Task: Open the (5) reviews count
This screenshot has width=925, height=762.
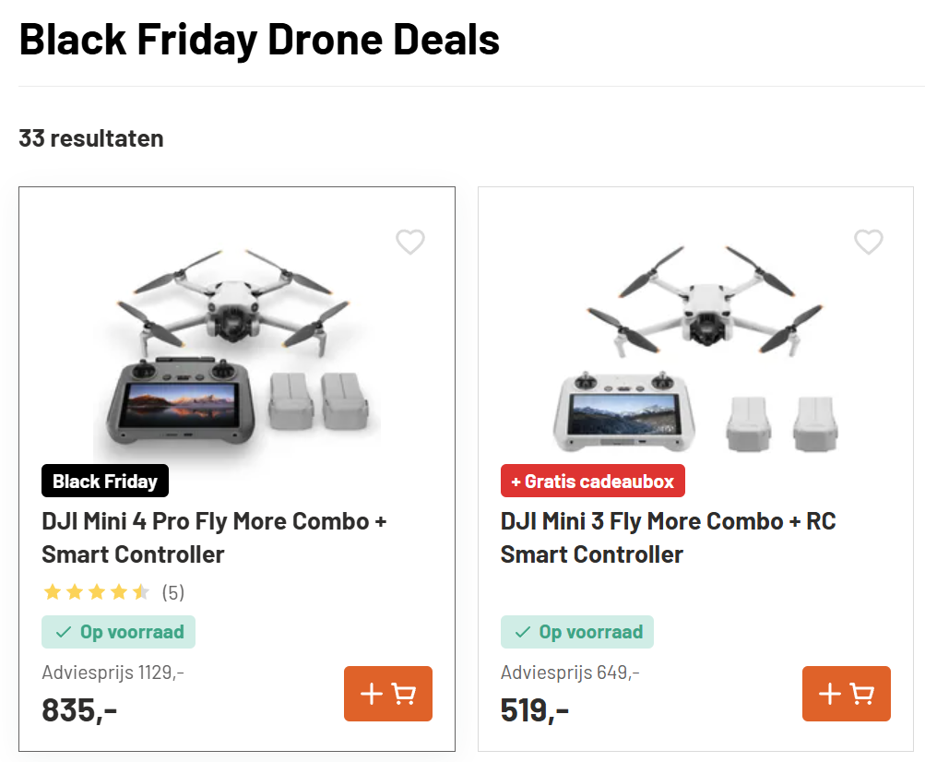Action: coord(173,592)
